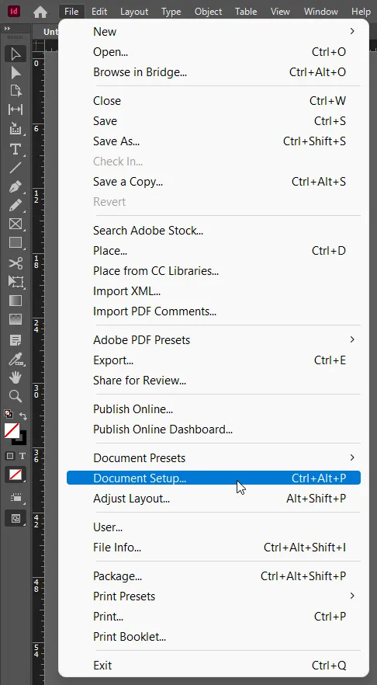Expand Print Presets submenu
This screenshot has width=377, height=685.
click(352, 596)
